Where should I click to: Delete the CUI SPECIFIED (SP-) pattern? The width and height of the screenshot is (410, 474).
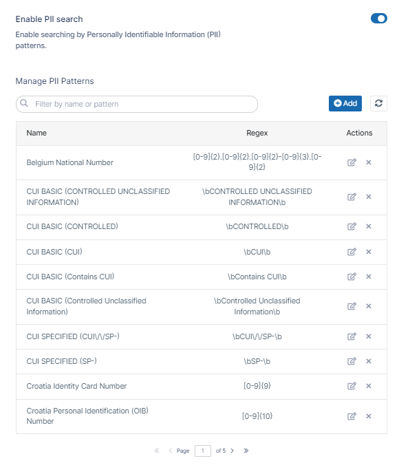coord(369,362)
